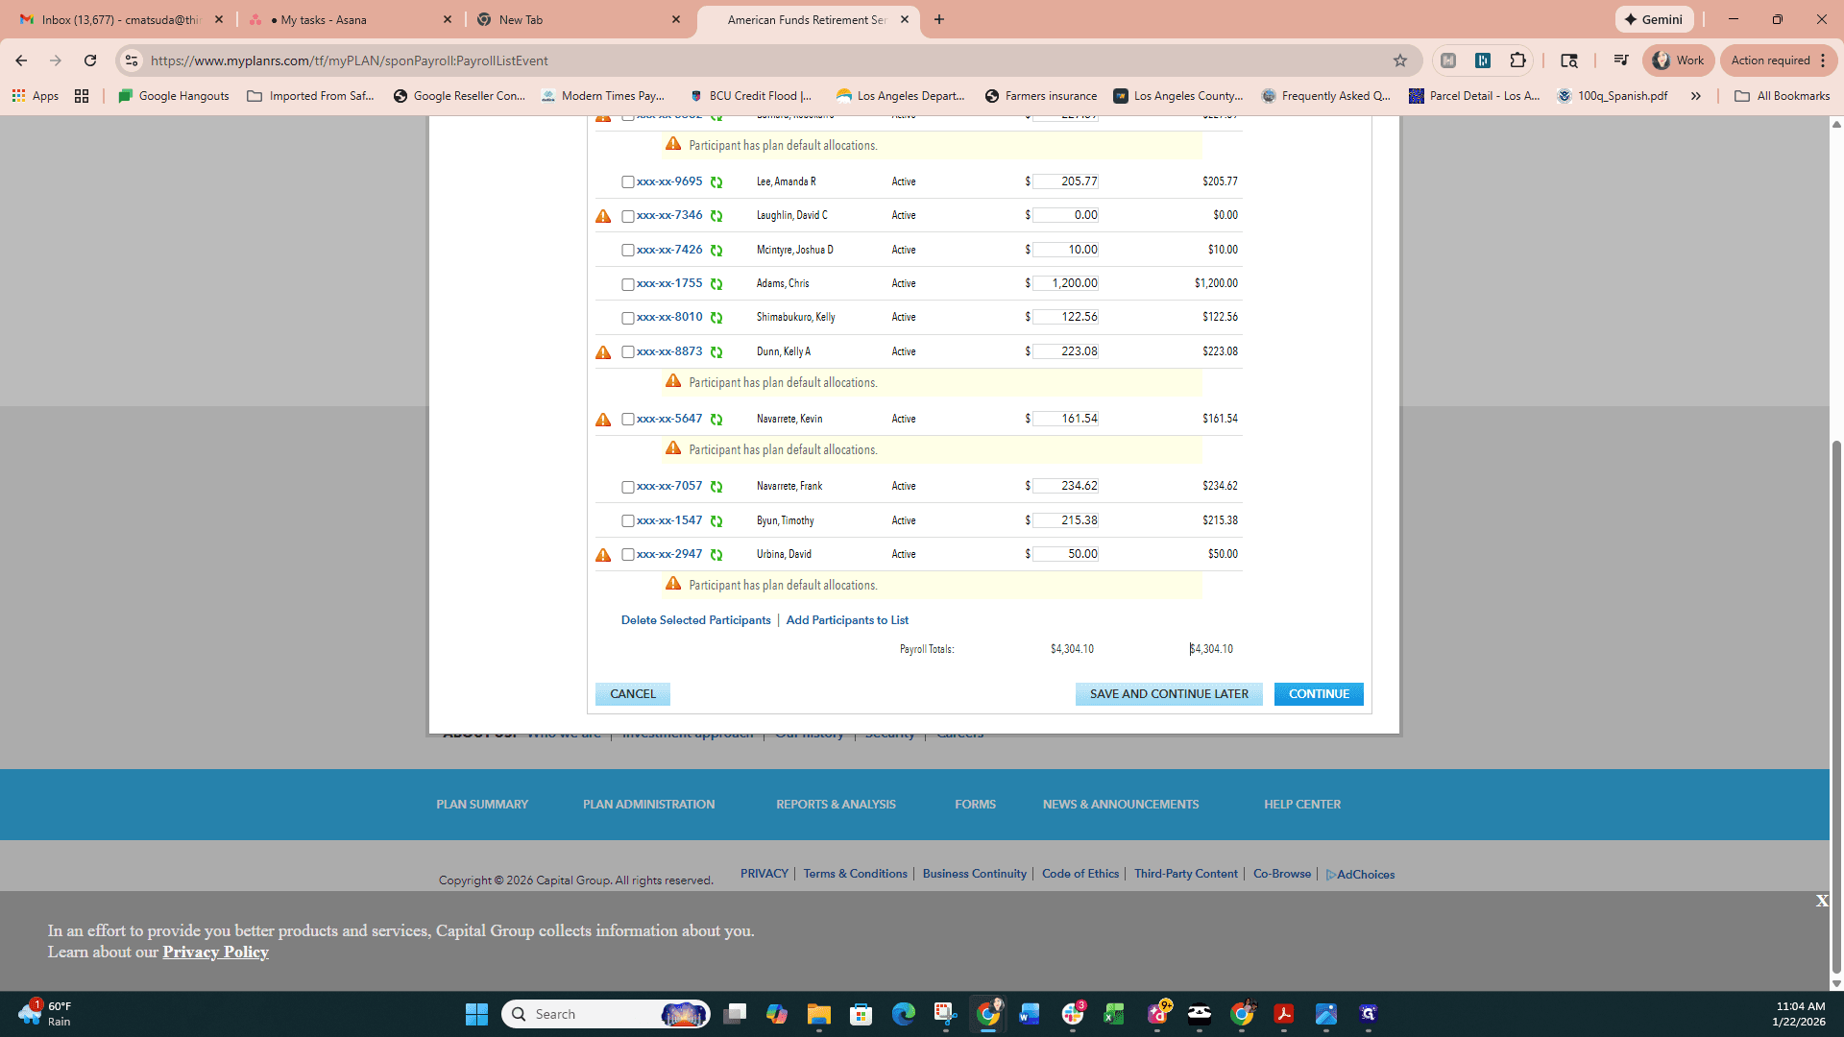Edit contribution amount for Shimabukuro, Kelly
Screen dimensions: 1844x1037
pyautogui.click(x=1065, y=317)
